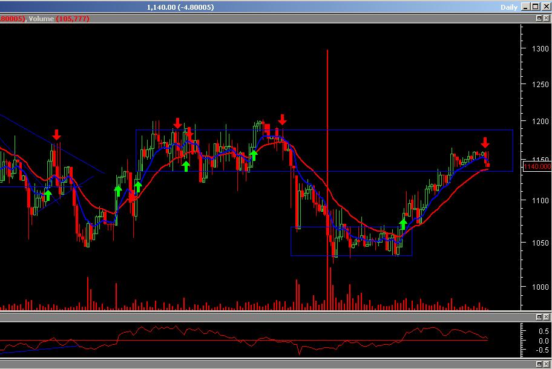This screenshot has width=552, height=369.
Task: Select the rightmost red sell arrow marker
Action: (485, 143)
